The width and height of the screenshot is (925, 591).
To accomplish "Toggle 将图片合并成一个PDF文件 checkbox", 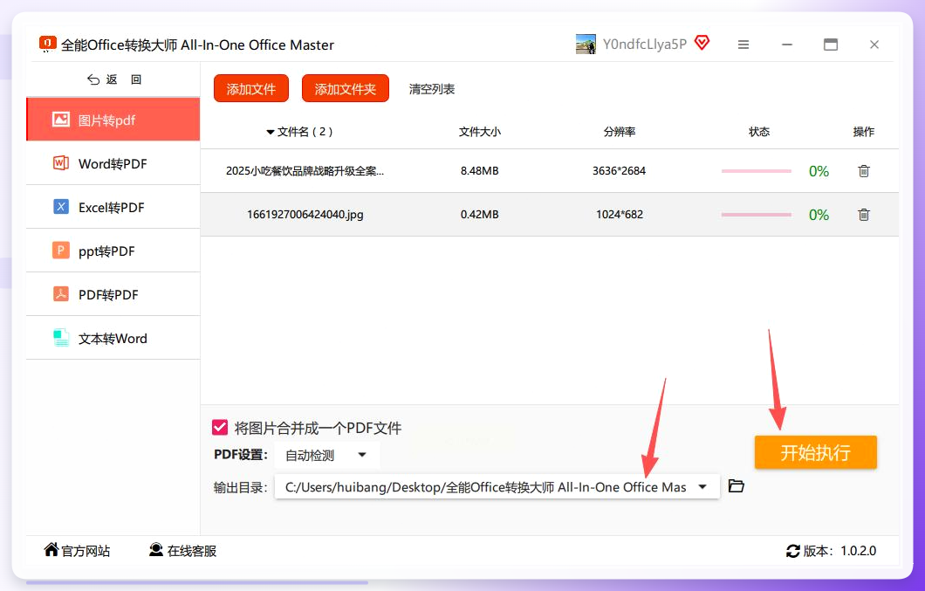I will tap(220, 427).
